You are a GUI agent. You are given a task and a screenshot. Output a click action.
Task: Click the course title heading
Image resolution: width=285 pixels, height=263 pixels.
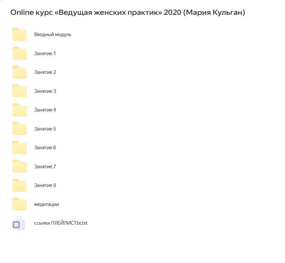tap(127, 12)
